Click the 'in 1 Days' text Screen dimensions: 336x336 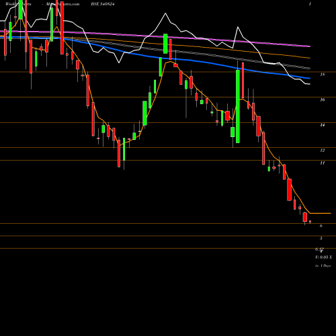(323, 265)
